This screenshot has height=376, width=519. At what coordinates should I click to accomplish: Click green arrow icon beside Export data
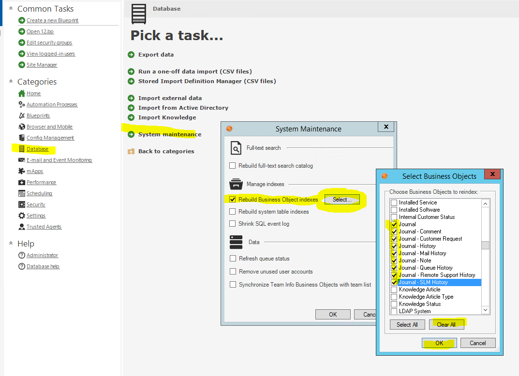click(x=131, y=55)
